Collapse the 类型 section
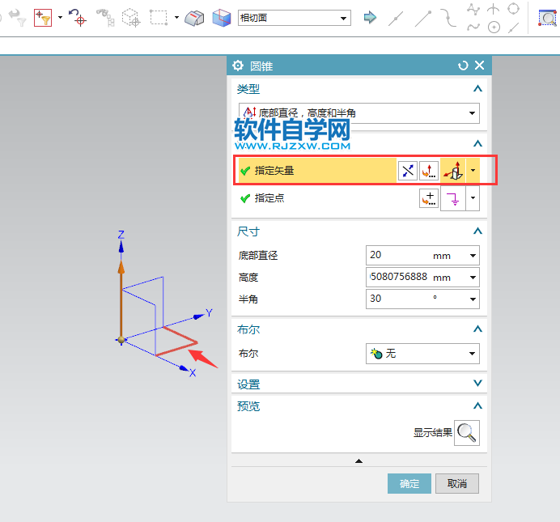Viewport: 560px width, 522px height. click(x=477, y=88)
